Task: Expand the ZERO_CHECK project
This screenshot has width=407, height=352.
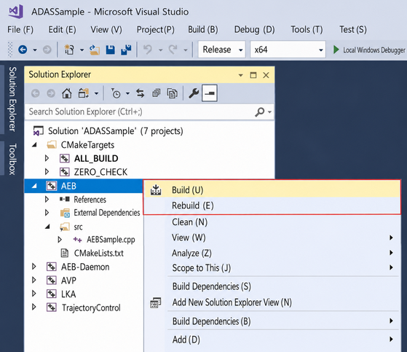Action: pyautogui.click(x=47, y=172)
